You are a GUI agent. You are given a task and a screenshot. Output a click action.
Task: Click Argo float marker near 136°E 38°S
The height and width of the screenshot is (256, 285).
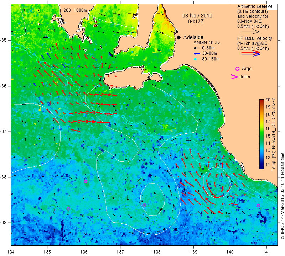[x=85, y=181]
